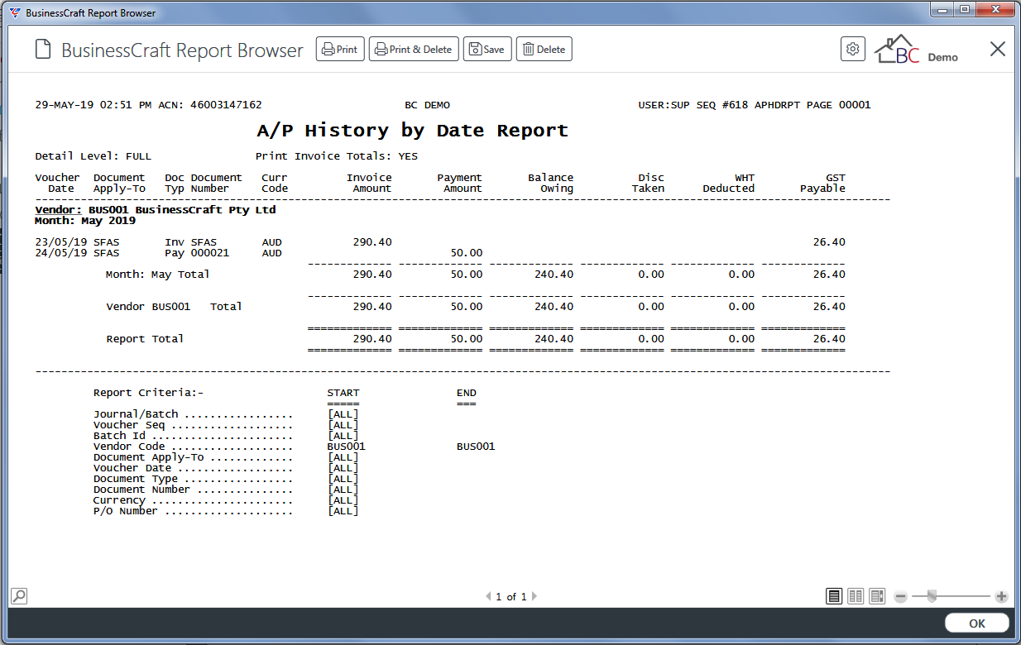Open report browser settings gear
This screenshot has width=1021, height=645.
pyautogui.click(x=853, y=49)
